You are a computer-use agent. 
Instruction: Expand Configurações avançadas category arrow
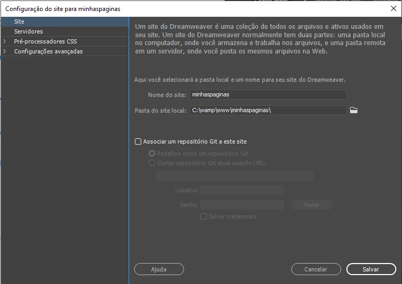pos(4,51)
